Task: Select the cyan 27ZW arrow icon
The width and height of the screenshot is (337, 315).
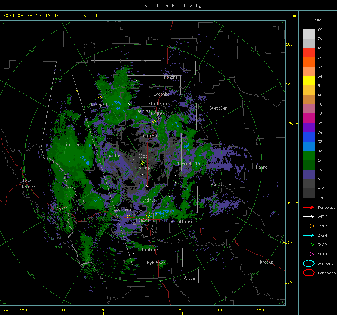Action: [309, 236]
